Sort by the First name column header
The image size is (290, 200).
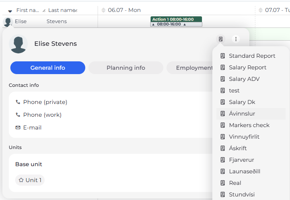point(28,10)
